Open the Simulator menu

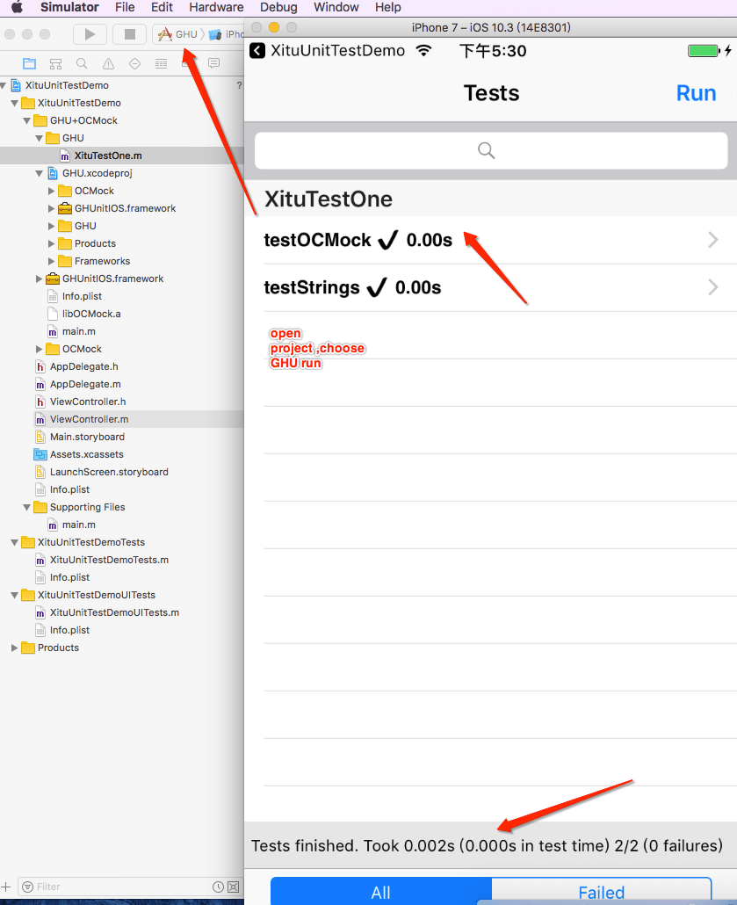tap(69, 8)
